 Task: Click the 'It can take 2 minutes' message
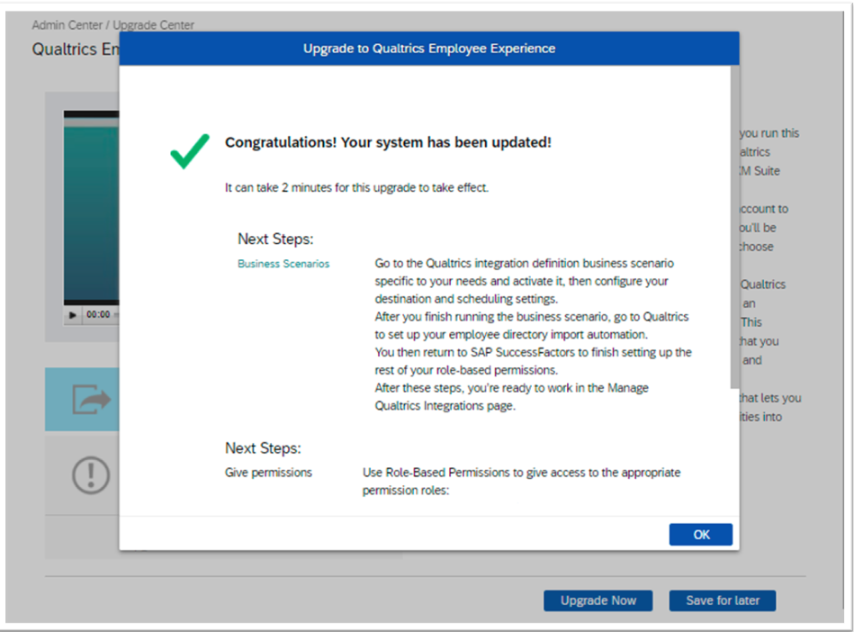356,187
